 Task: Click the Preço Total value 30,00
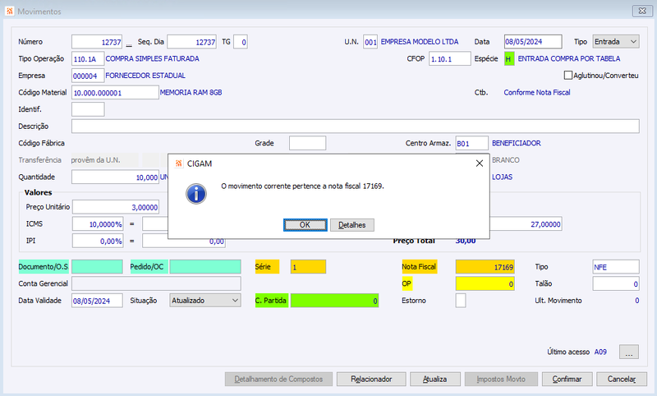coord(465,242)
